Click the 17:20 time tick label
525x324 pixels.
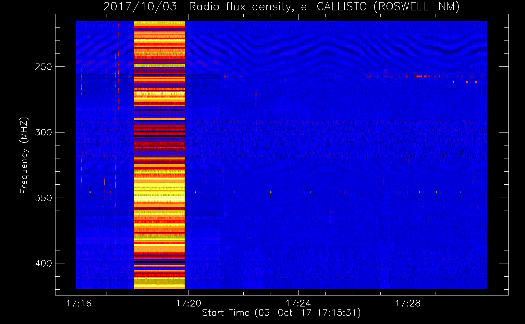(x=189, y=304)
